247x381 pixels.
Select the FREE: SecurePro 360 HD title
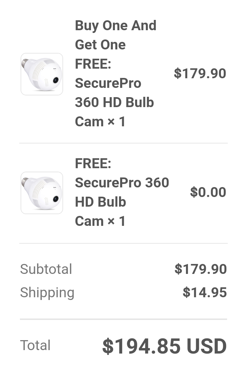[x=122, y=192]
